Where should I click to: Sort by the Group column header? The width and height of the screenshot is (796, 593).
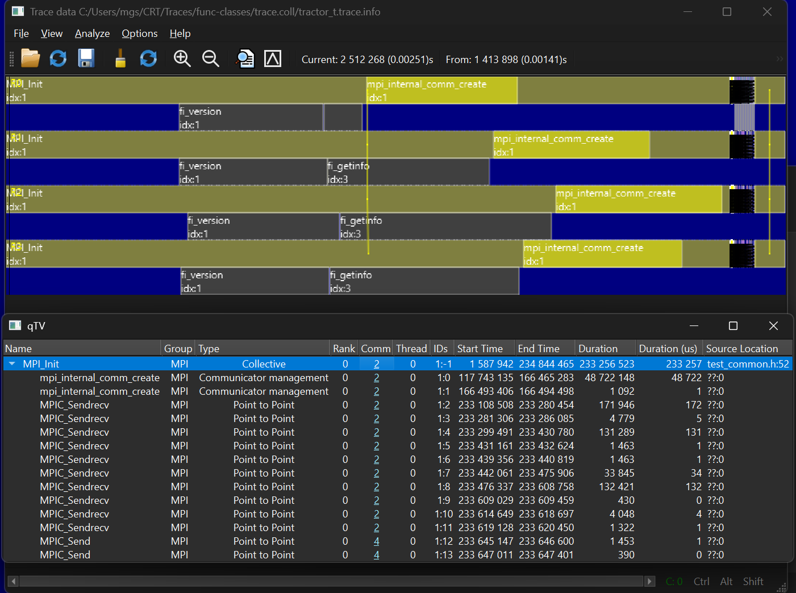(x=178, y=348)
